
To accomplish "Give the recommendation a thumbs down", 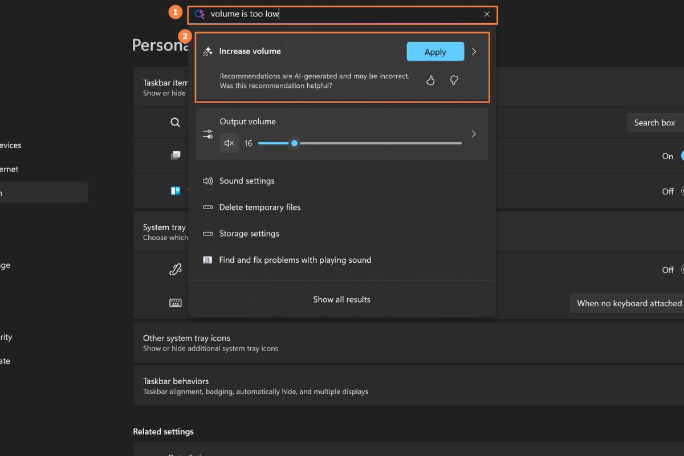I will [454, 80].
